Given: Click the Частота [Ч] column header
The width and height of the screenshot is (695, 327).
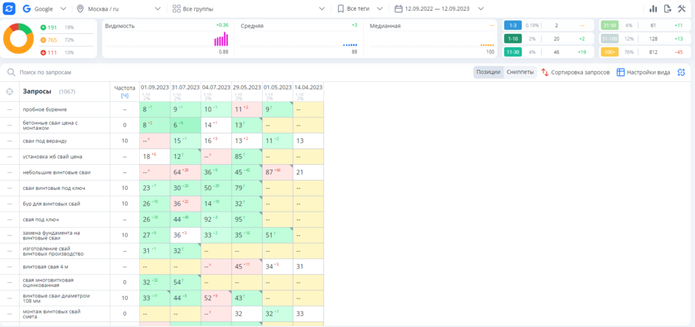Looking at the screenshot, I should (125, 92).
